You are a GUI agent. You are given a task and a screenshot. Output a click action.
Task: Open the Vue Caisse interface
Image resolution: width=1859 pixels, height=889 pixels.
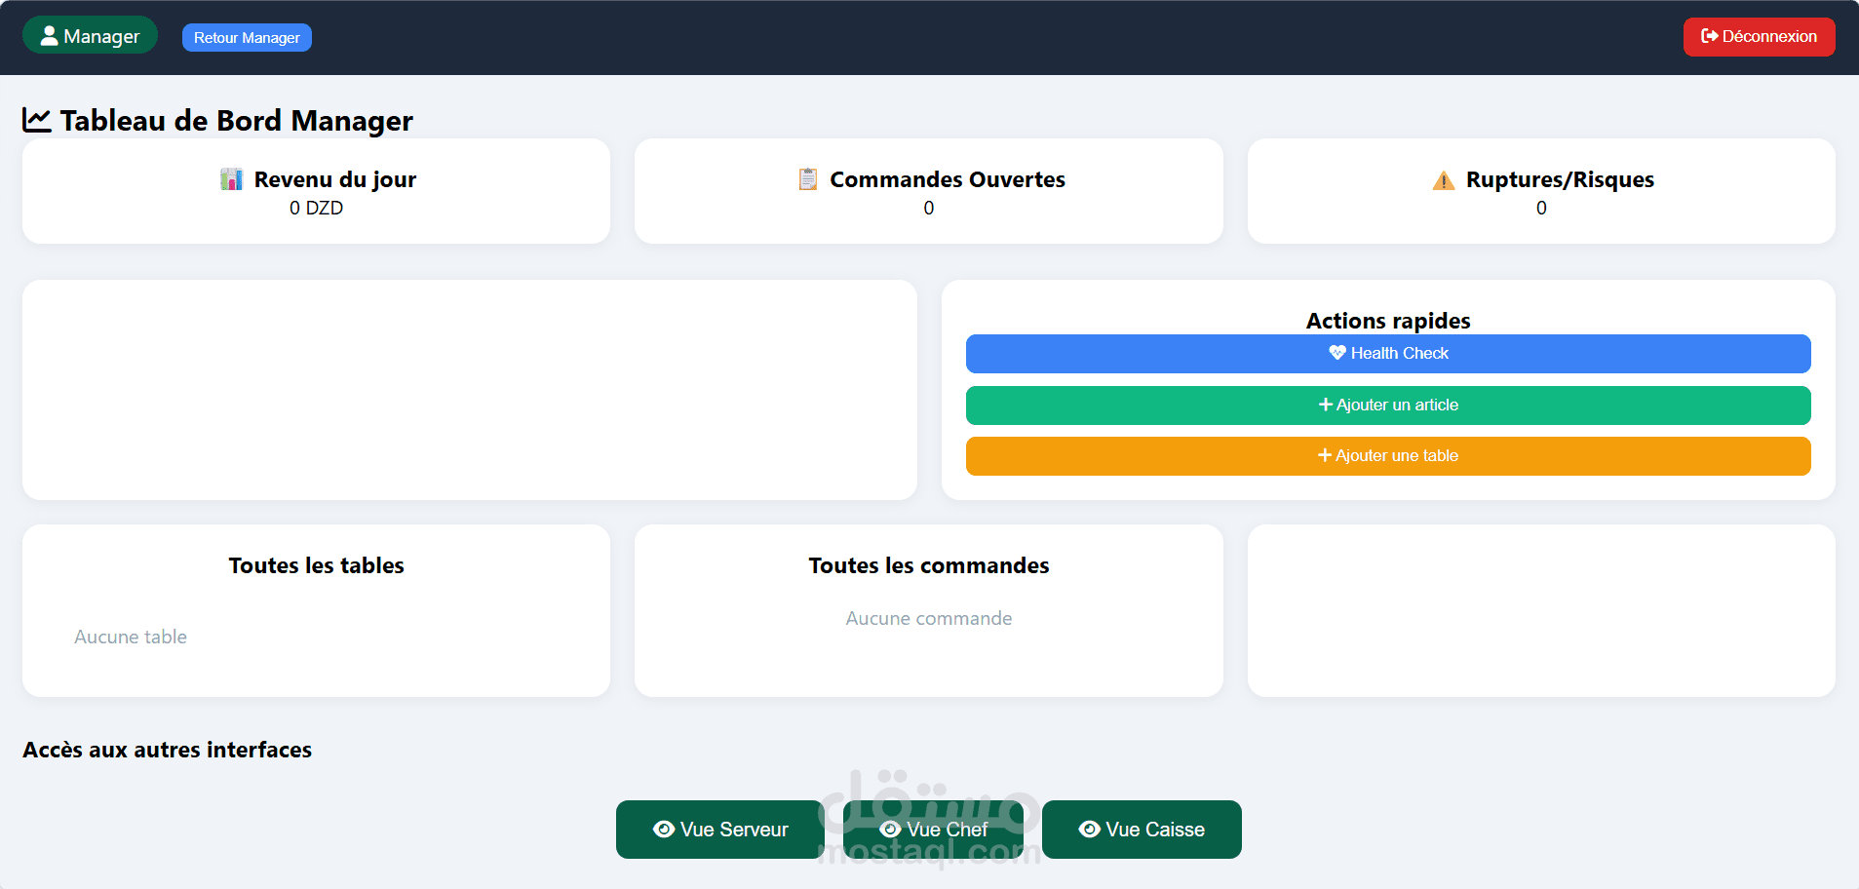1142,830
